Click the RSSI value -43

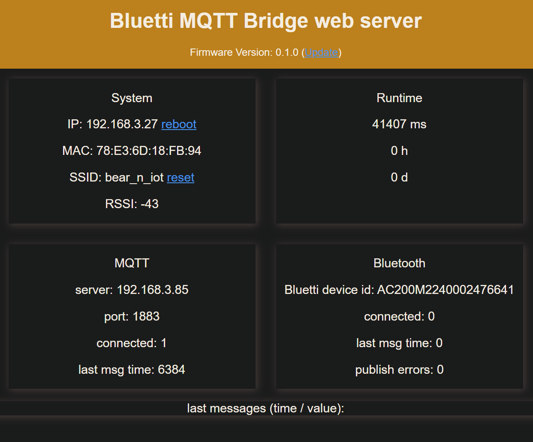pos(132,204)
